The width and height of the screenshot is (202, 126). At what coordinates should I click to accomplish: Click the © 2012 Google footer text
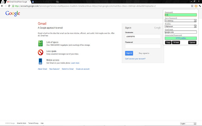10,123
